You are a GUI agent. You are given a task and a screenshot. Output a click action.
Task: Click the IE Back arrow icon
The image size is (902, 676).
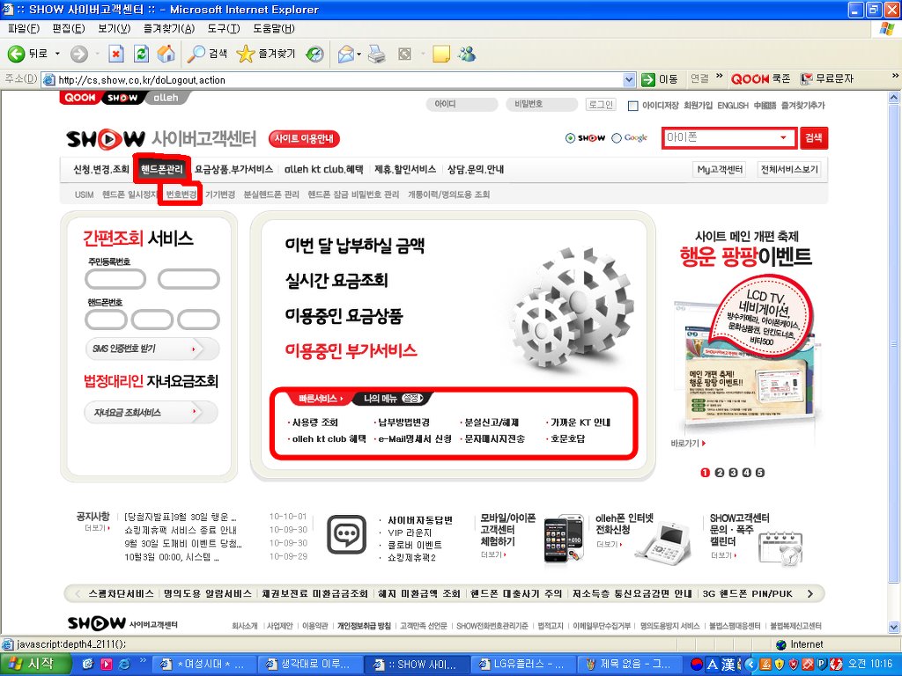[16, 54]
